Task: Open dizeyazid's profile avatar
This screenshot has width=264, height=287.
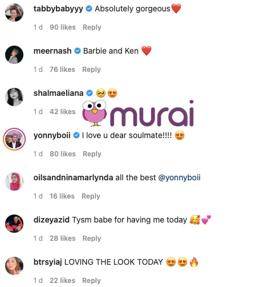Action: (14, 224)
